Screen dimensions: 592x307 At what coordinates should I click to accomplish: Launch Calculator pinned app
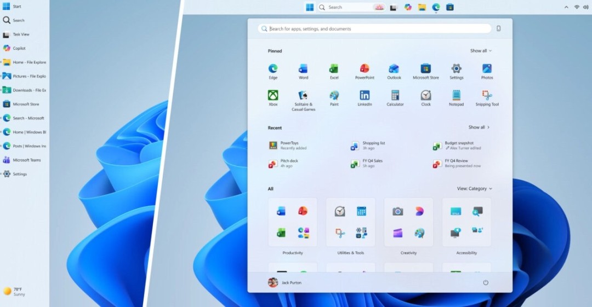tap(395, 98)
